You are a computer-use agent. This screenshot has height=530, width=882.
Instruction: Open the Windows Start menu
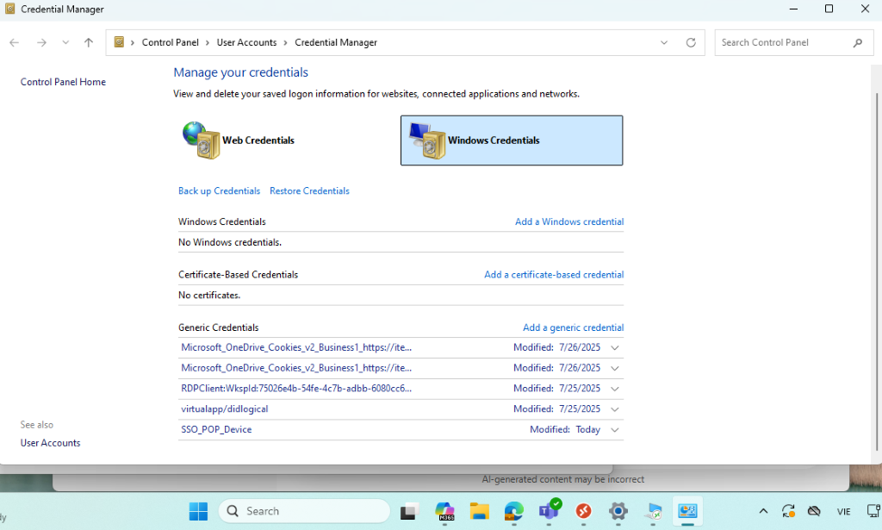(198, 511)
